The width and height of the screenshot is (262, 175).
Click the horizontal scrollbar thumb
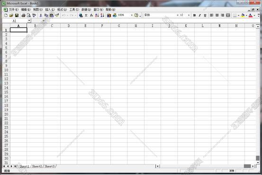pos(247,166)
